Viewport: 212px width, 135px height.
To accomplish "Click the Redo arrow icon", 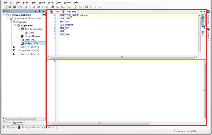I will pyautogui.click(x=30, y=7).
